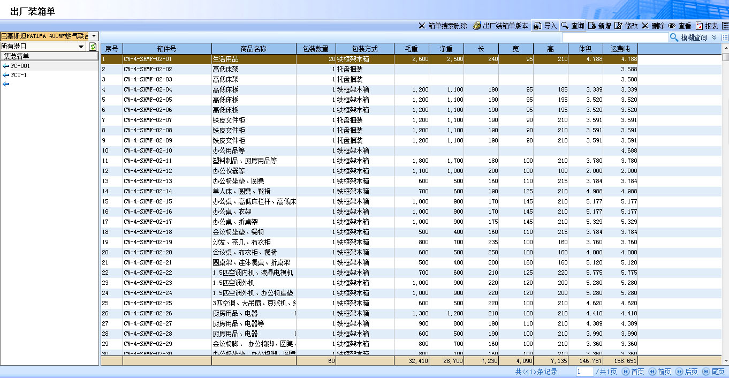
Task: Select FCT-1 in the port list
Action: pos(18,75)
